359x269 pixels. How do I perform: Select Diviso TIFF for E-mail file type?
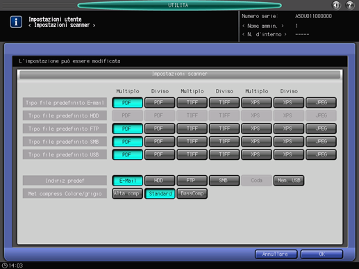point(224,103)
